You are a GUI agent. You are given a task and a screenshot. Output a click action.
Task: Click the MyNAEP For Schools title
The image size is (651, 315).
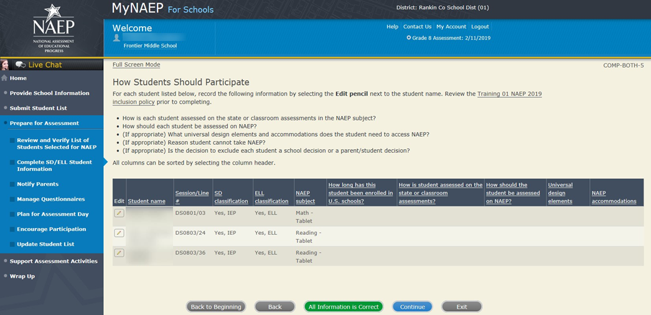click(x=163, y=8)
